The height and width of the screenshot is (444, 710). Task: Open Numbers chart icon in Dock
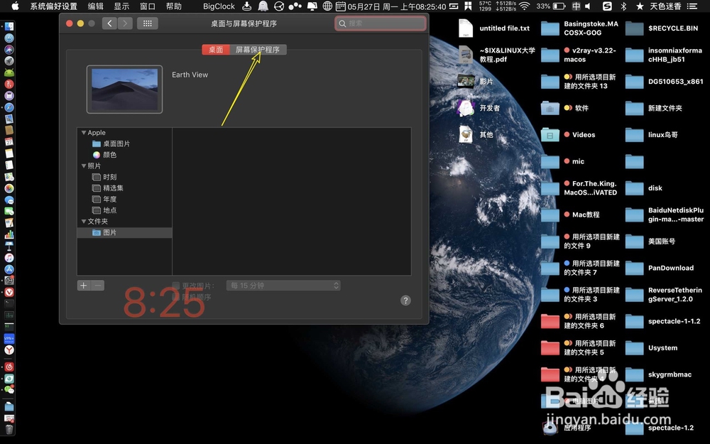(x=9, y=234)
